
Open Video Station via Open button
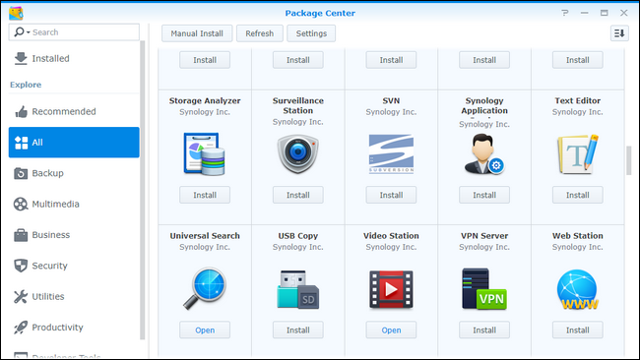coord(391,330)
